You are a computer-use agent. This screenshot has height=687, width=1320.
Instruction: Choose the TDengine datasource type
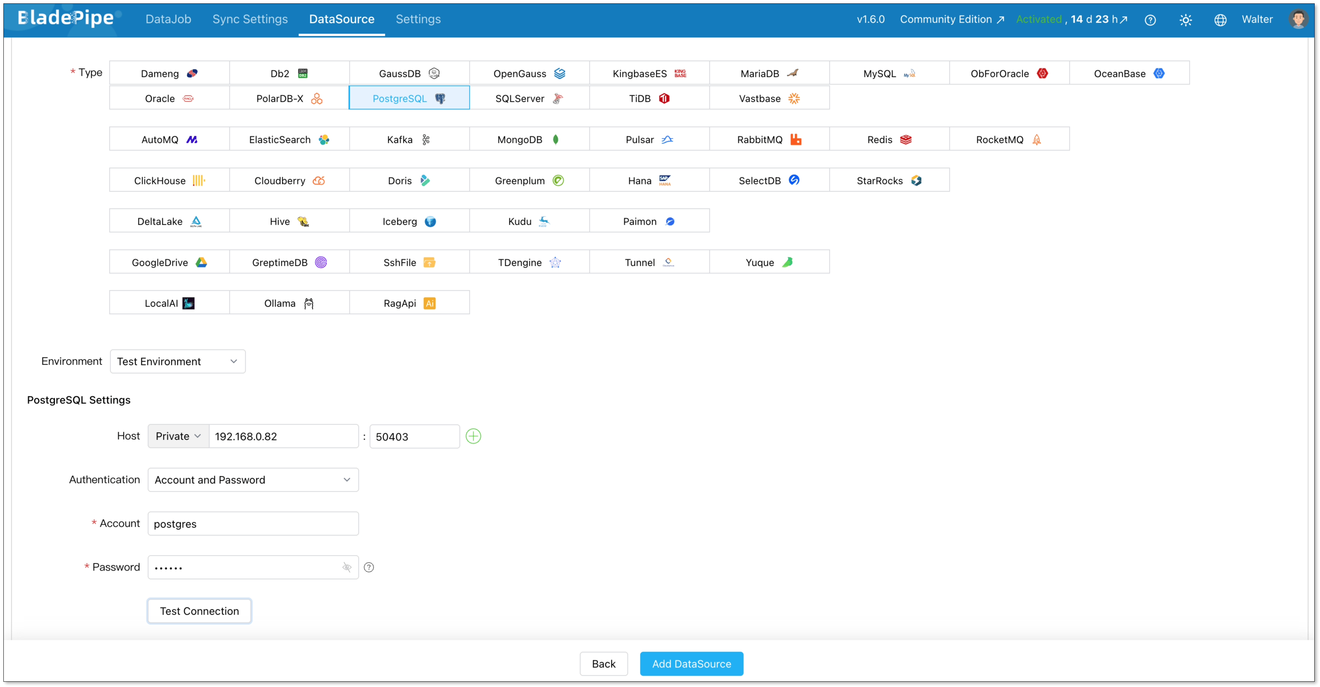click(x=529, y=262)
